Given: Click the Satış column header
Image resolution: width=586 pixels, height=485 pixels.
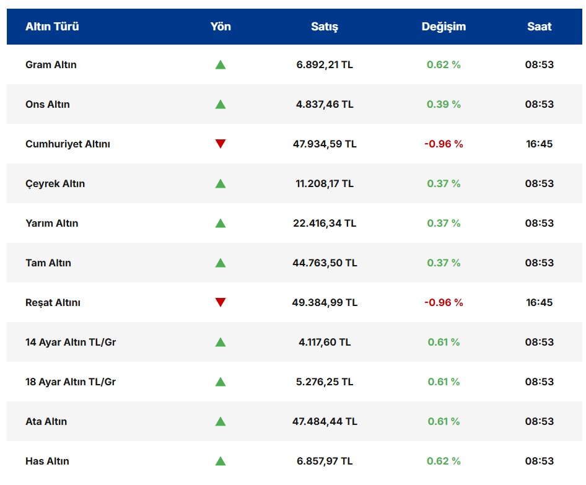Looking at the screenshot, I should point(325,27).
